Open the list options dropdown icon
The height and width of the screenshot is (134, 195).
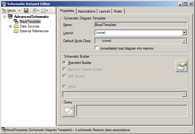pos(45,11)
